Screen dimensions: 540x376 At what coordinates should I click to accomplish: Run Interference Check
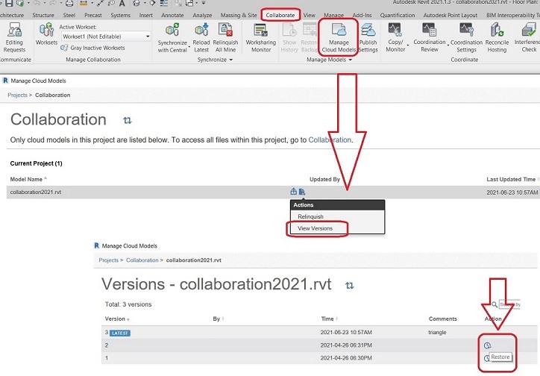[528, 37]
